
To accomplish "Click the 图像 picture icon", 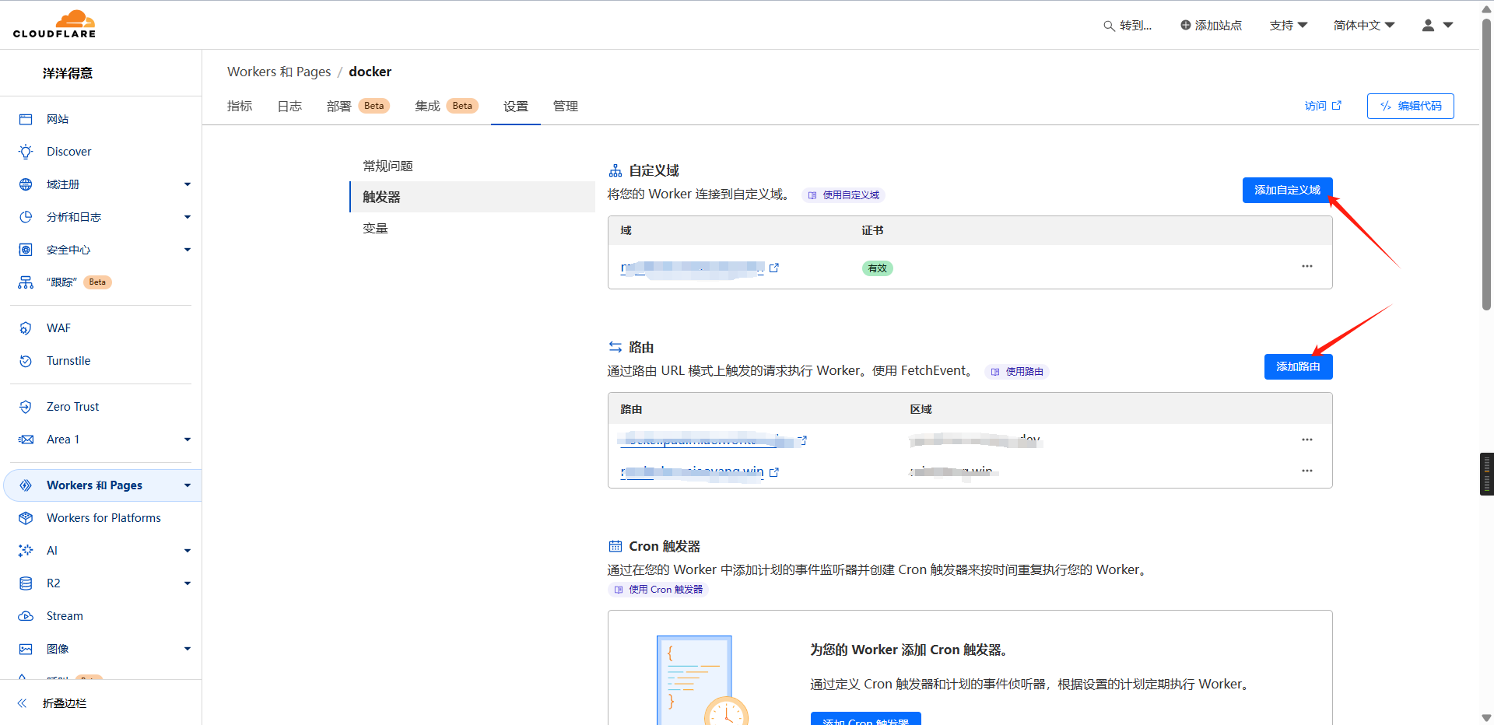I will point(26,649).
